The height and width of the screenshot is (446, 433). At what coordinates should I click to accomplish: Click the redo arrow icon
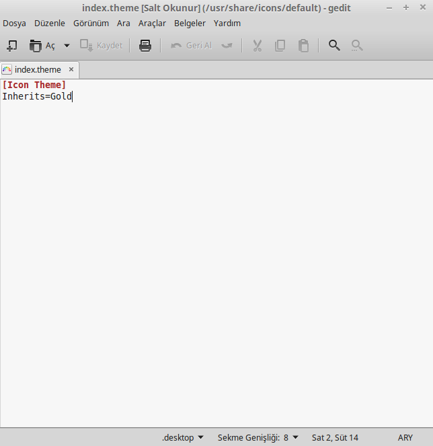pos(227,46)
